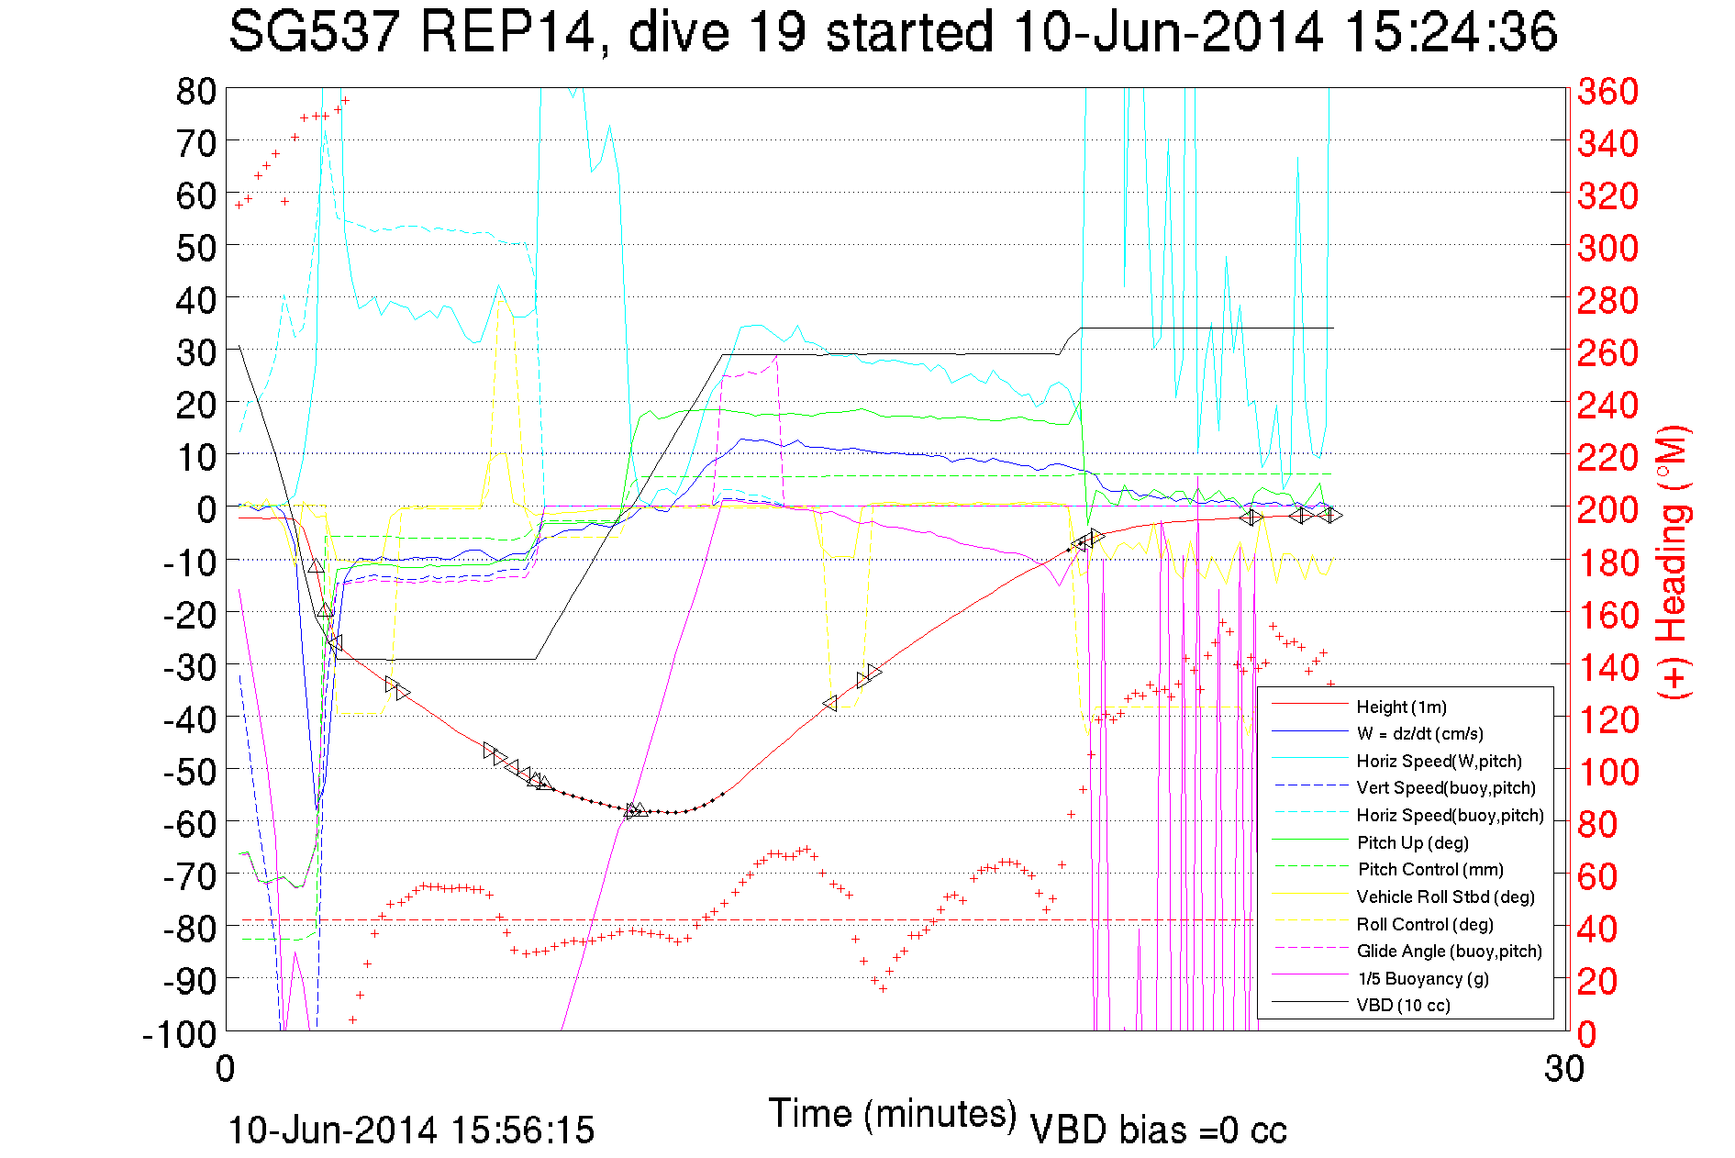Click the '-50' left axis tick label

click(190, 772)
